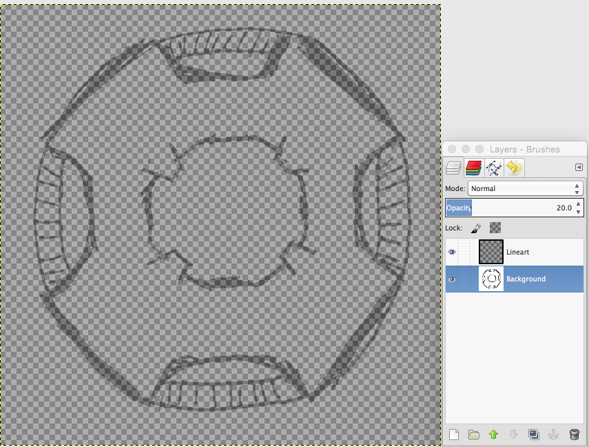The height and width of the screenshot is (447, 589).
Task: Create a new layer
Action: (x=453, y=435)
